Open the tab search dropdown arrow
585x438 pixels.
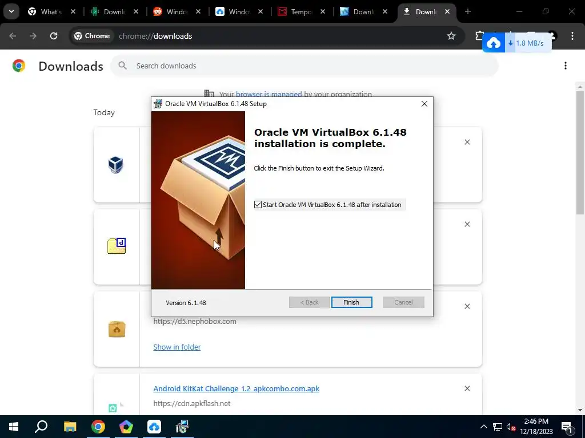11,11
